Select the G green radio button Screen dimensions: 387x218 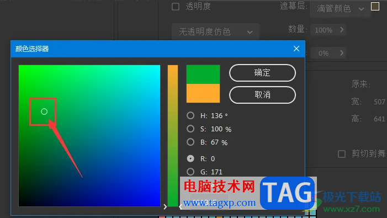[190, 172]
